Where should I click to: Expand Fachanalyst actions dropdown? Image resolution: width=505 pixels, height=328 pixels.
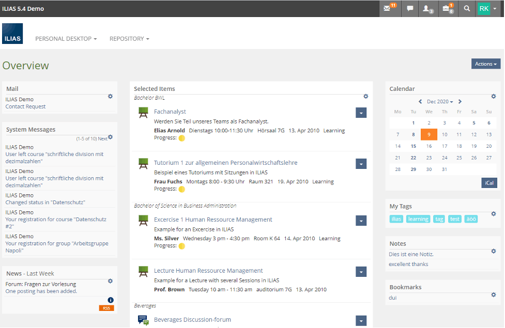(361, 113)
